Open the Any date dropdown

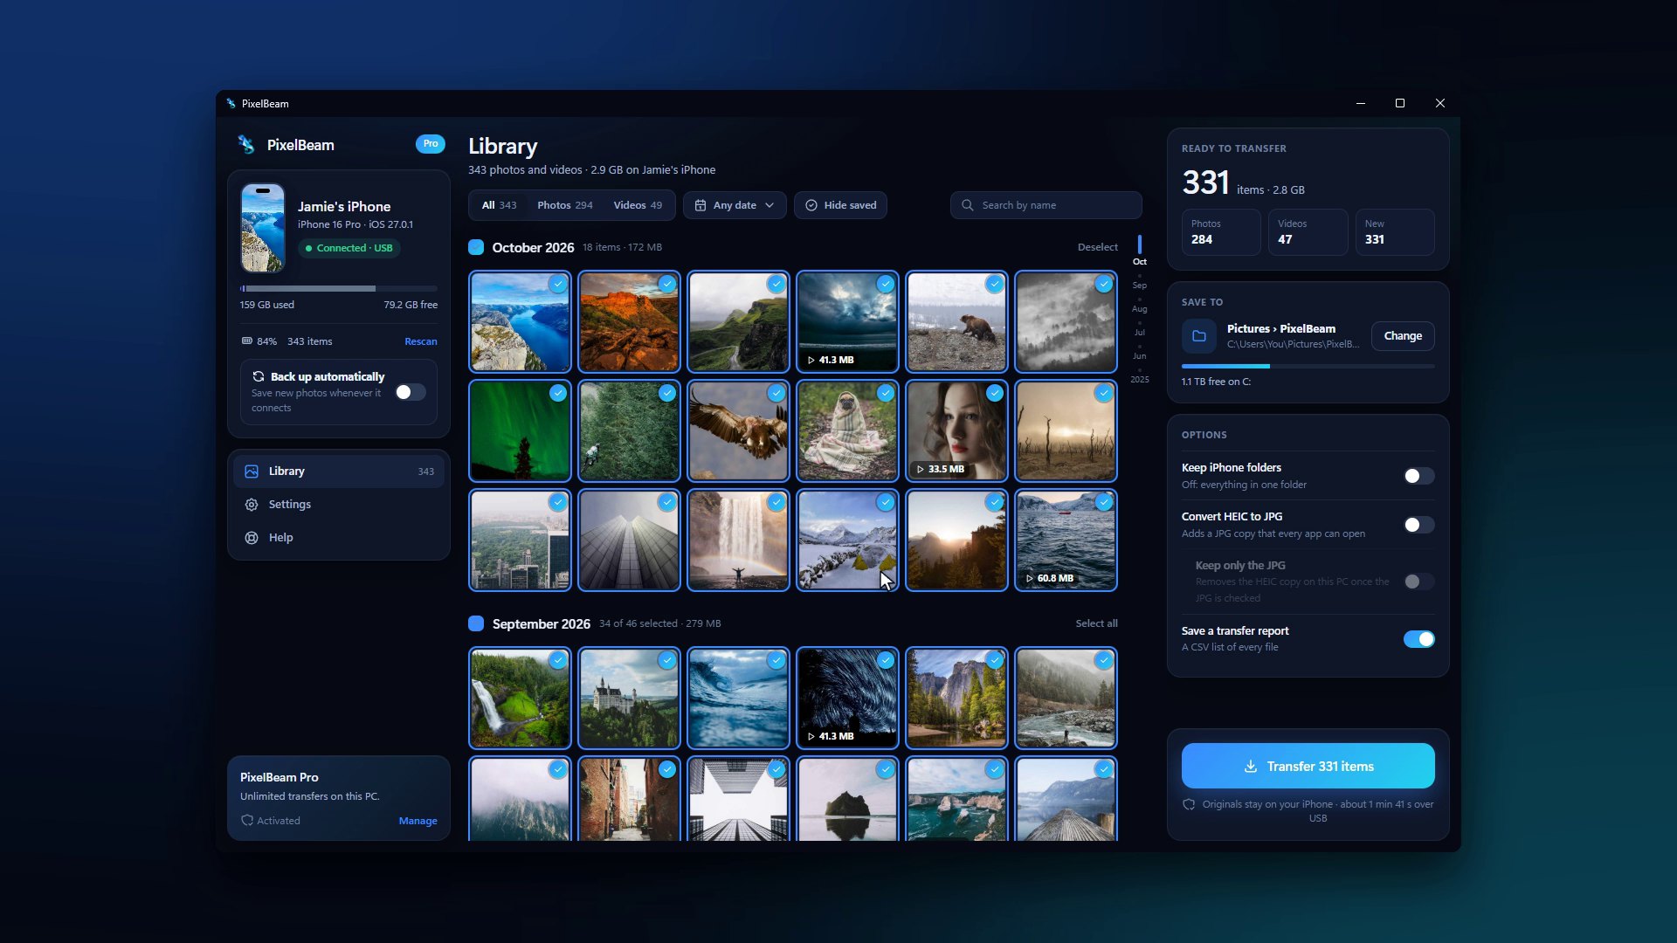[735, 205]
